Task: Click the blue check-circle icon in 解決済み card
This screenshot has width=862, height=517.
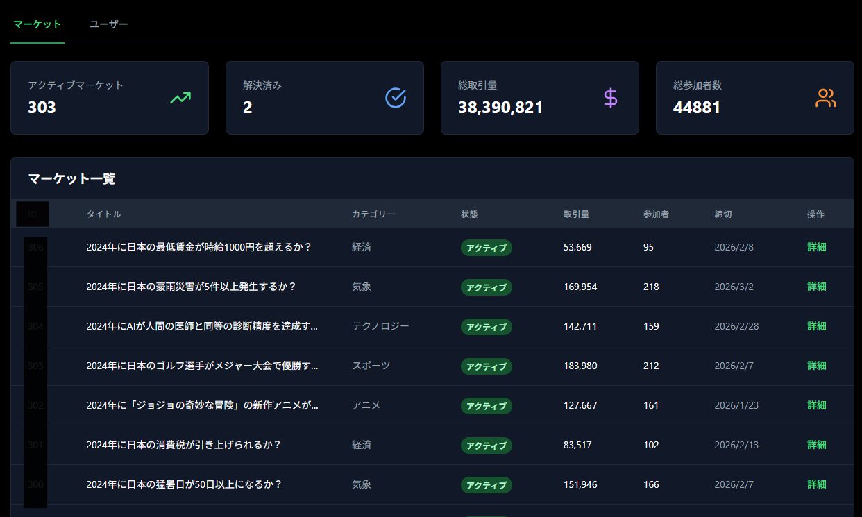Action: (396, 98)
